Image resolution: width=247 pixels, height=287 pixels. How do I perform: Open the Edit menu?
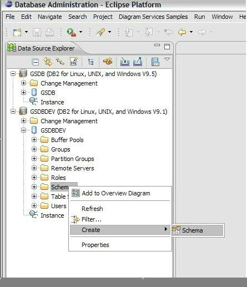[26, 17]
